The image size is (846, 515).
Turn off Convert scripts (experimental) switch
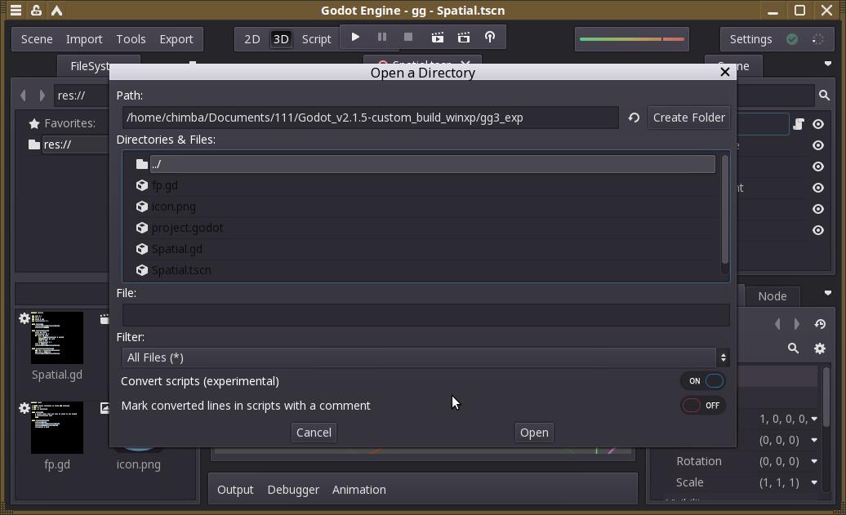click(703, 380)
